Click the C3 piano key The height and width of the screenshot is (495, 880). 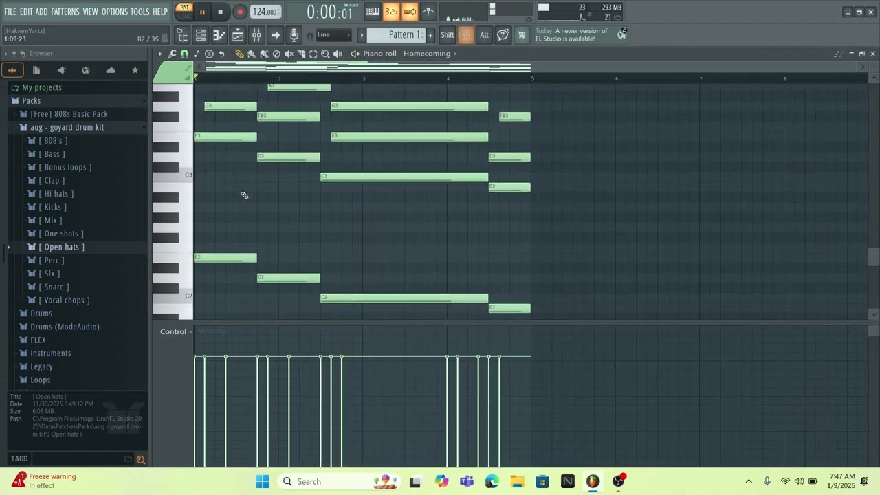(x=173, y=176)
